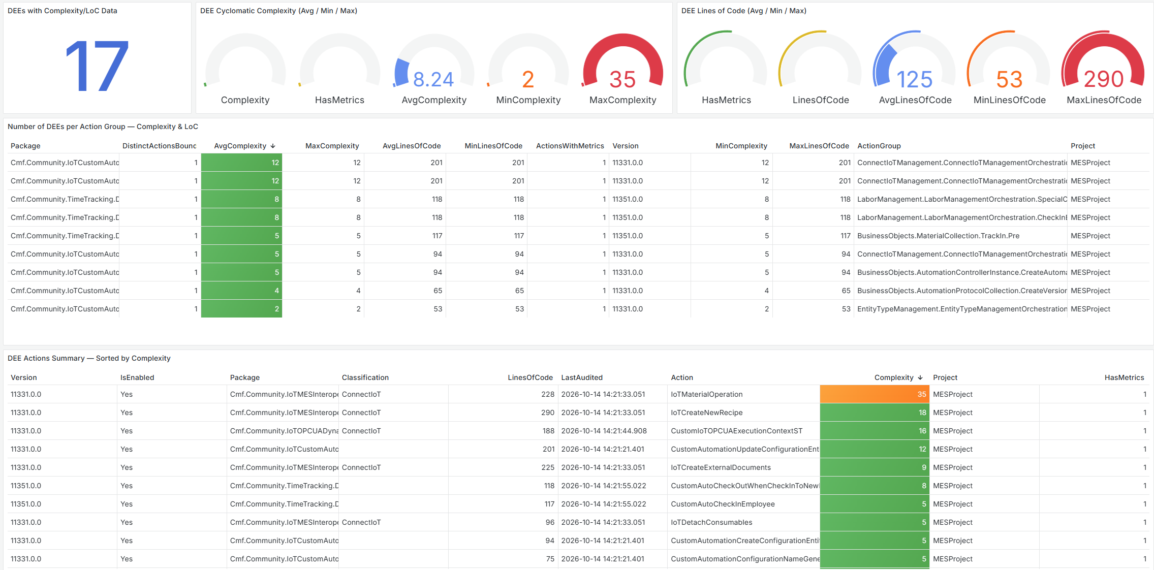This screenshot has height=570, width=1154.
Task: Click the Action column header
Action: point(681,377)
